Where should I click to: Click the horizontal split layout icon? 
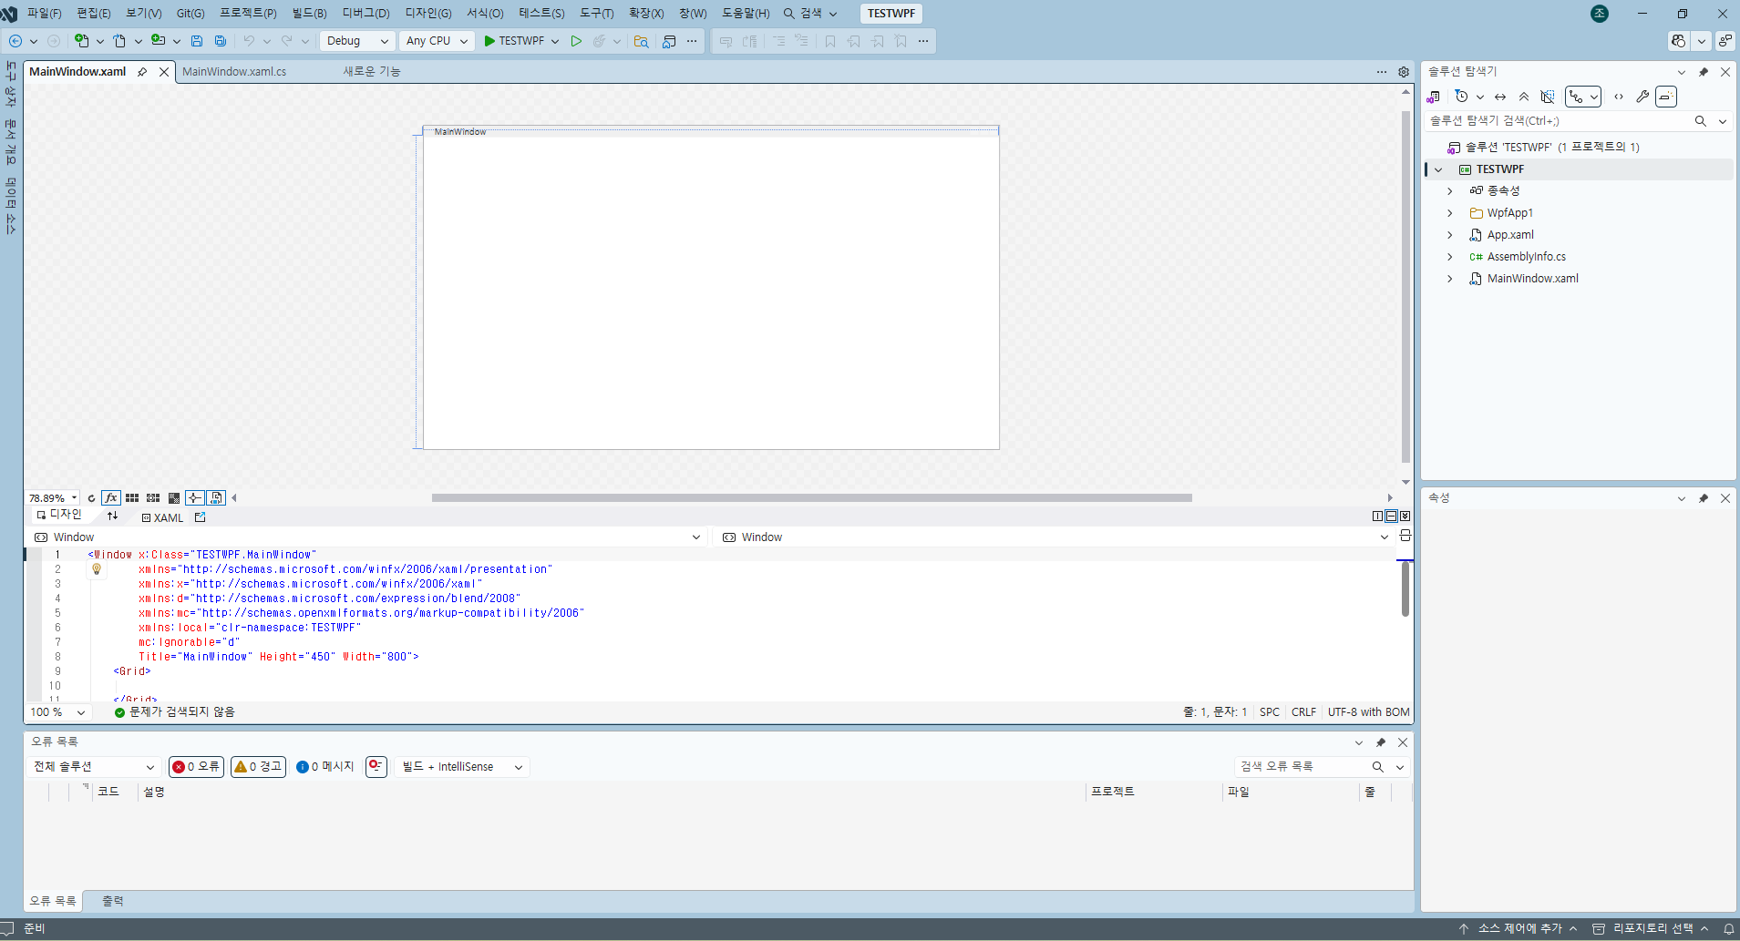coord(1392,517)
